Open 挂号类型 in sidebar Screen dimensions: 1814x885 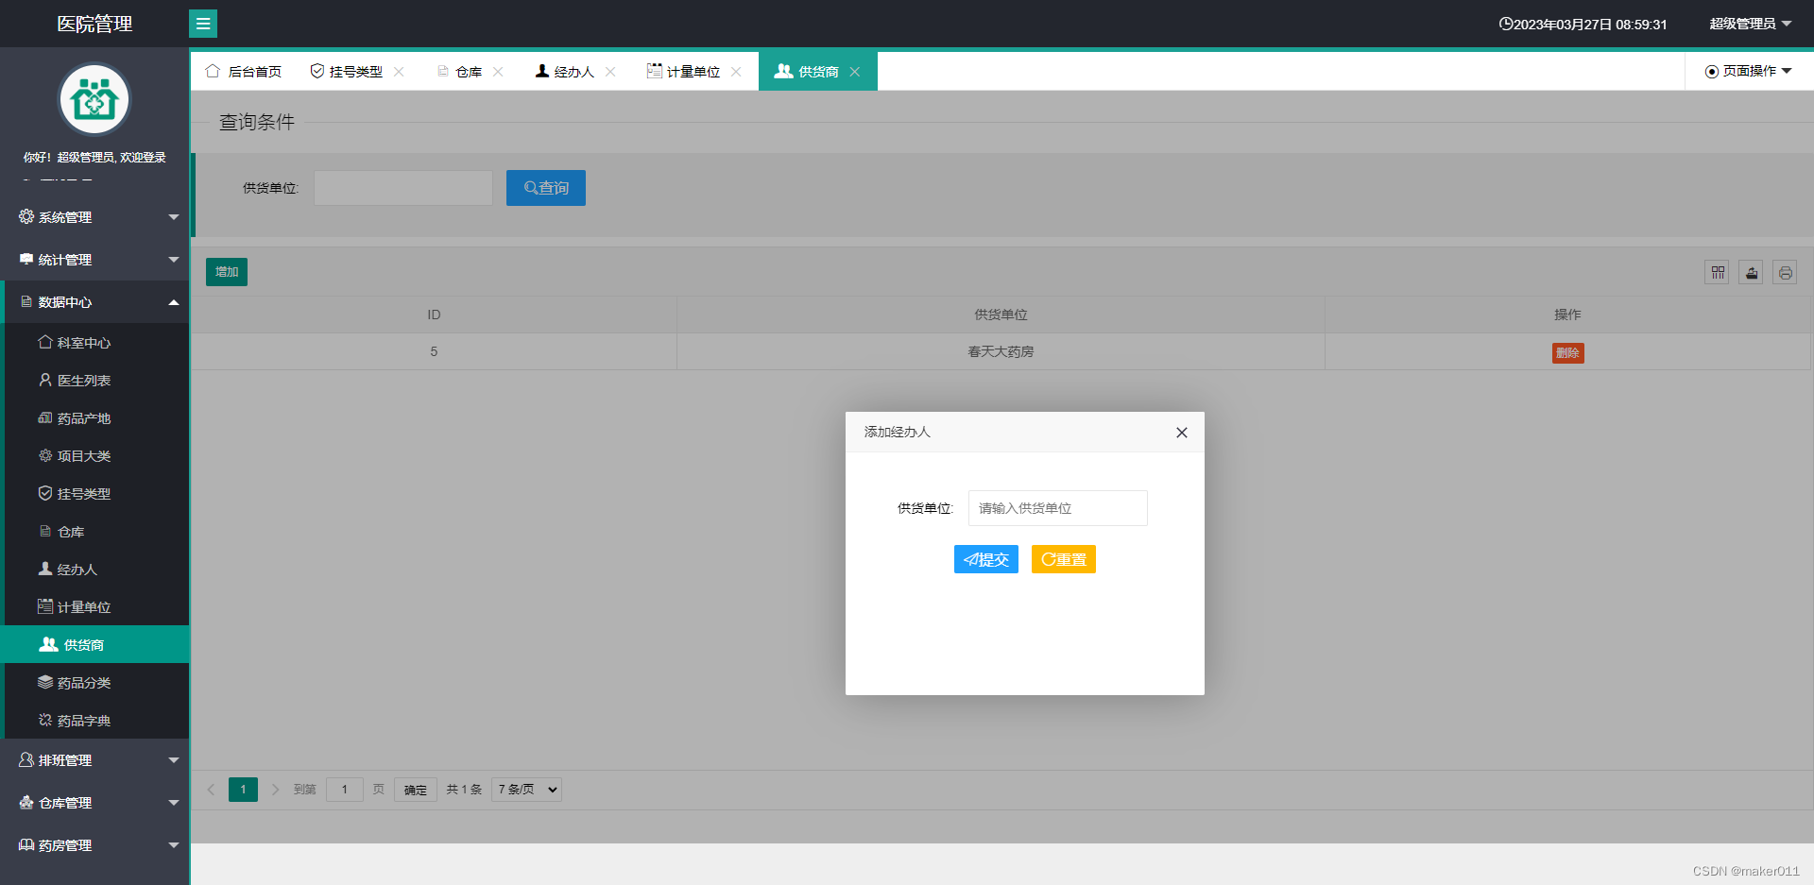pyautogui.click(x=96, y=494)
